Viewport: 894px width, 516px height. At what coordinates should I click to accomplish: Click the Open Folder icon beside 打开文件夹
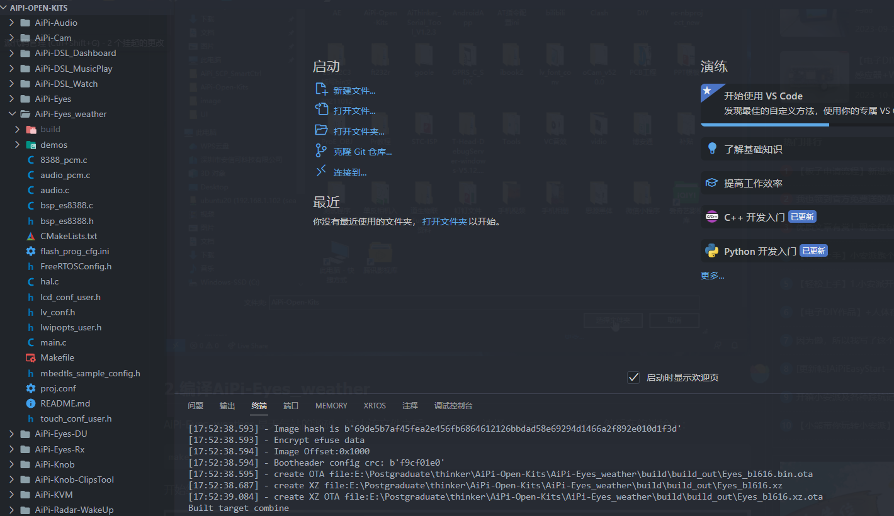[321, 130]
